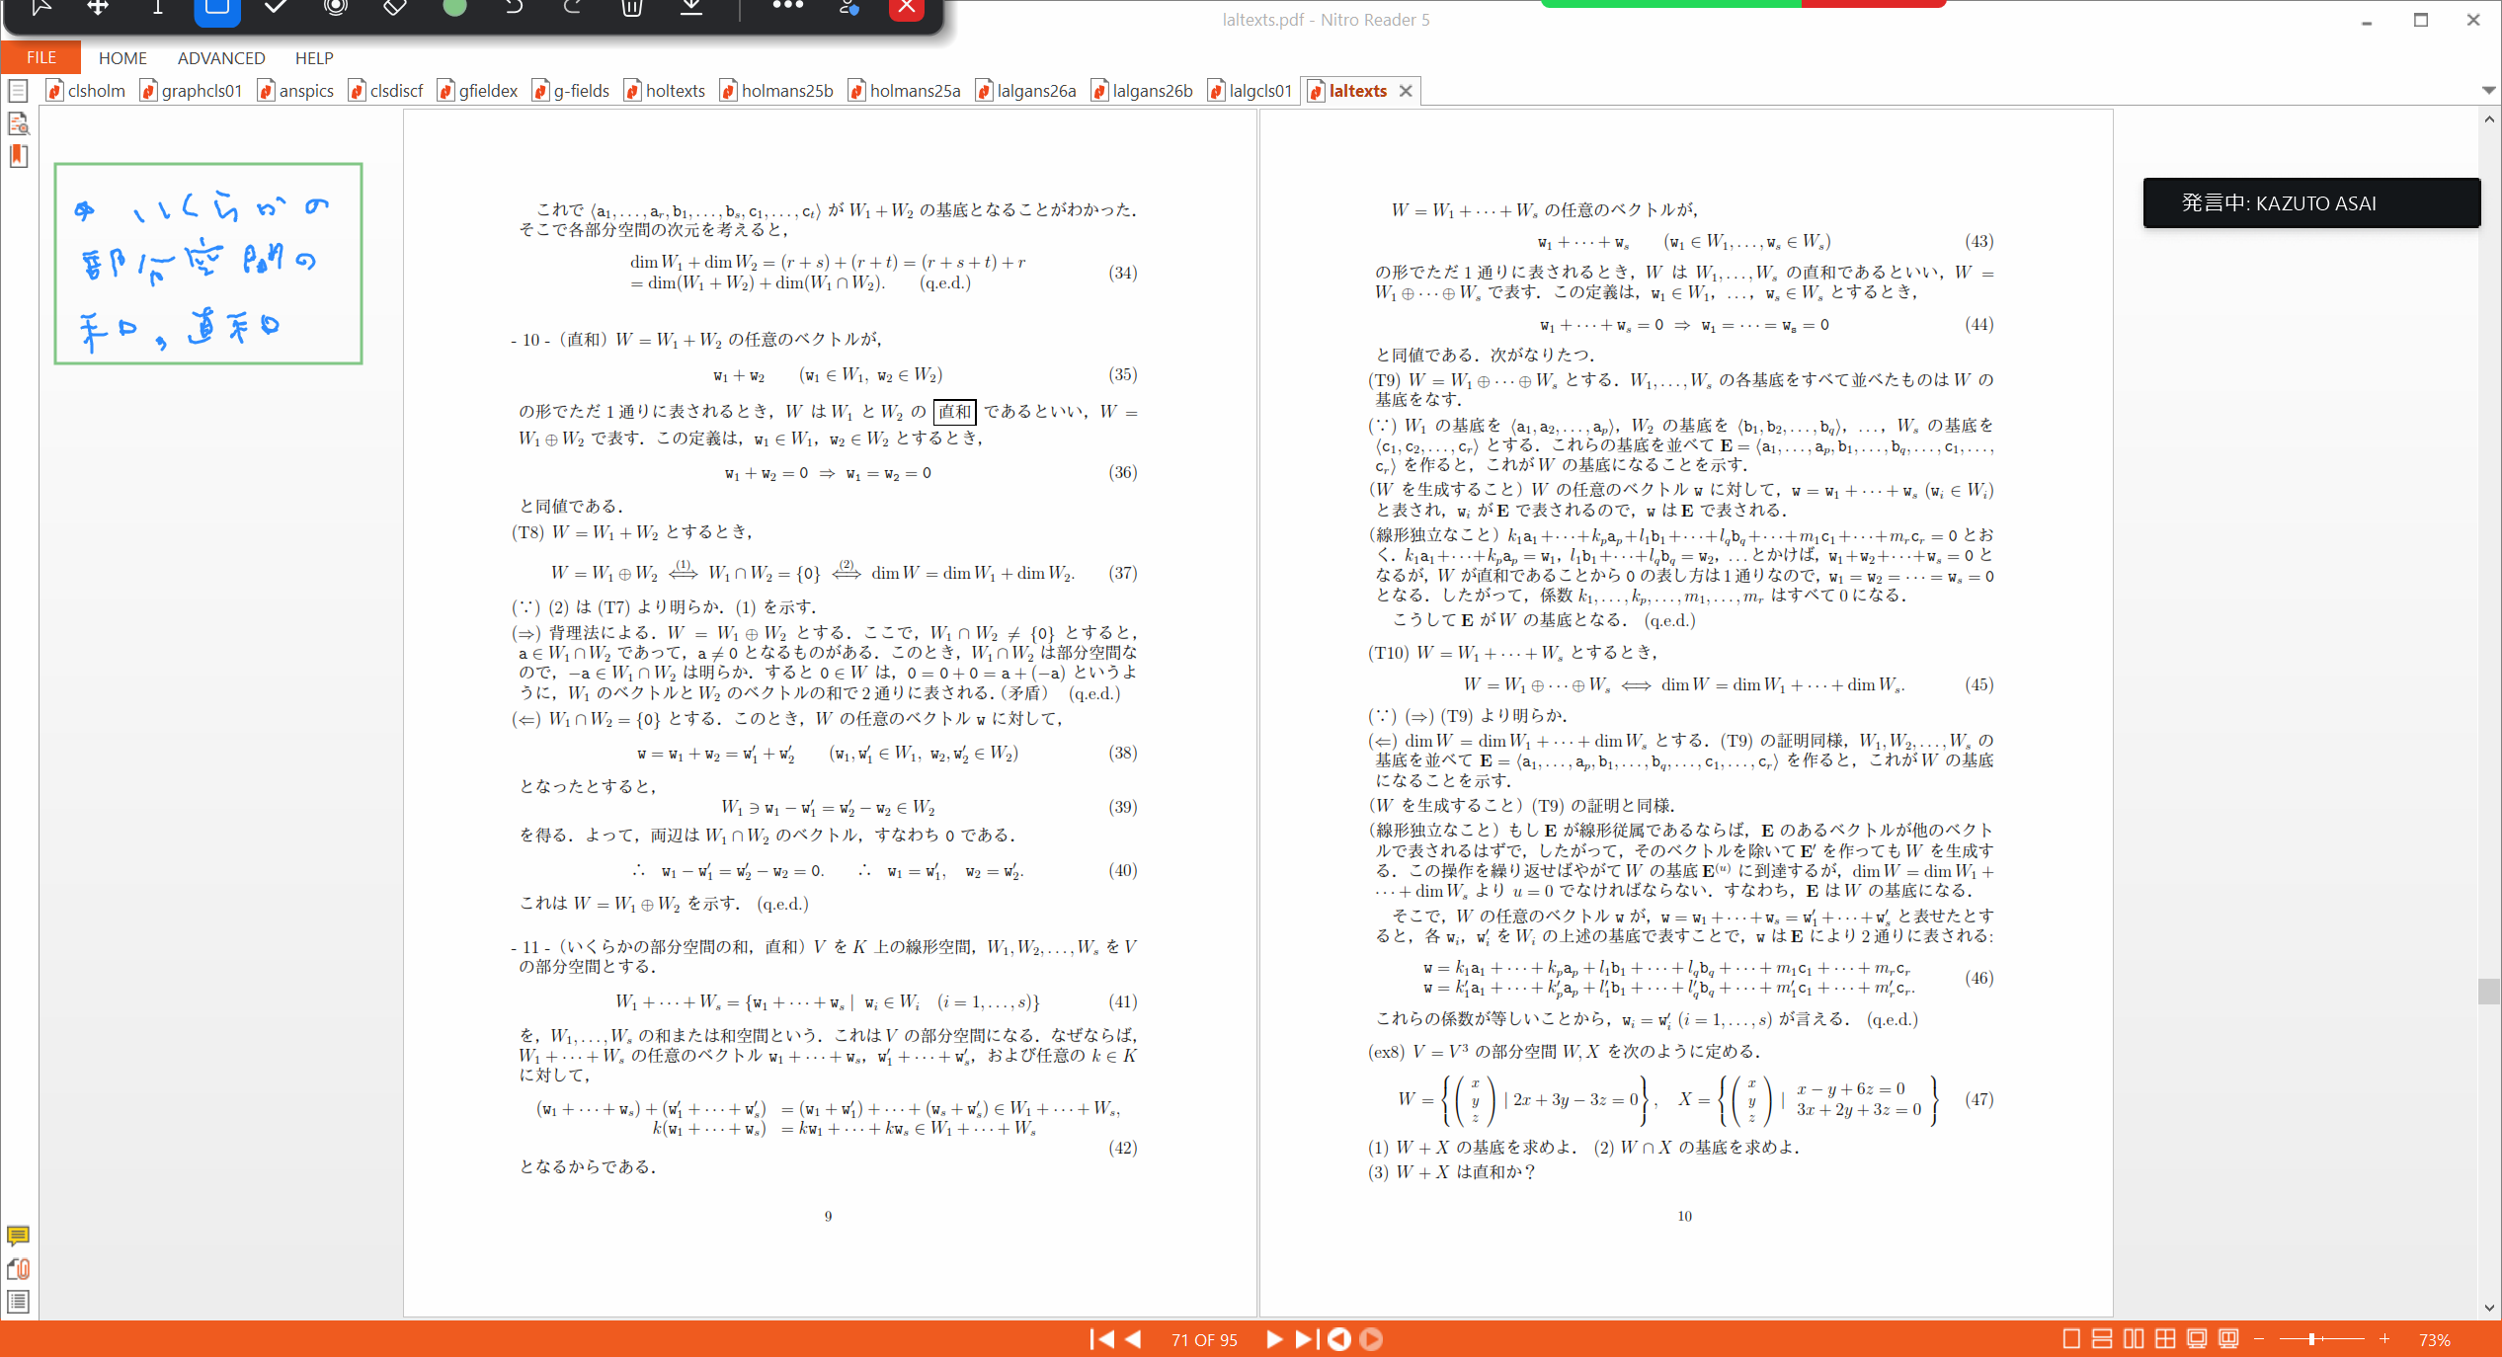Zoom in with the plus button
This screenshot has width=2502, height=1357.
coord(2384,1339)
